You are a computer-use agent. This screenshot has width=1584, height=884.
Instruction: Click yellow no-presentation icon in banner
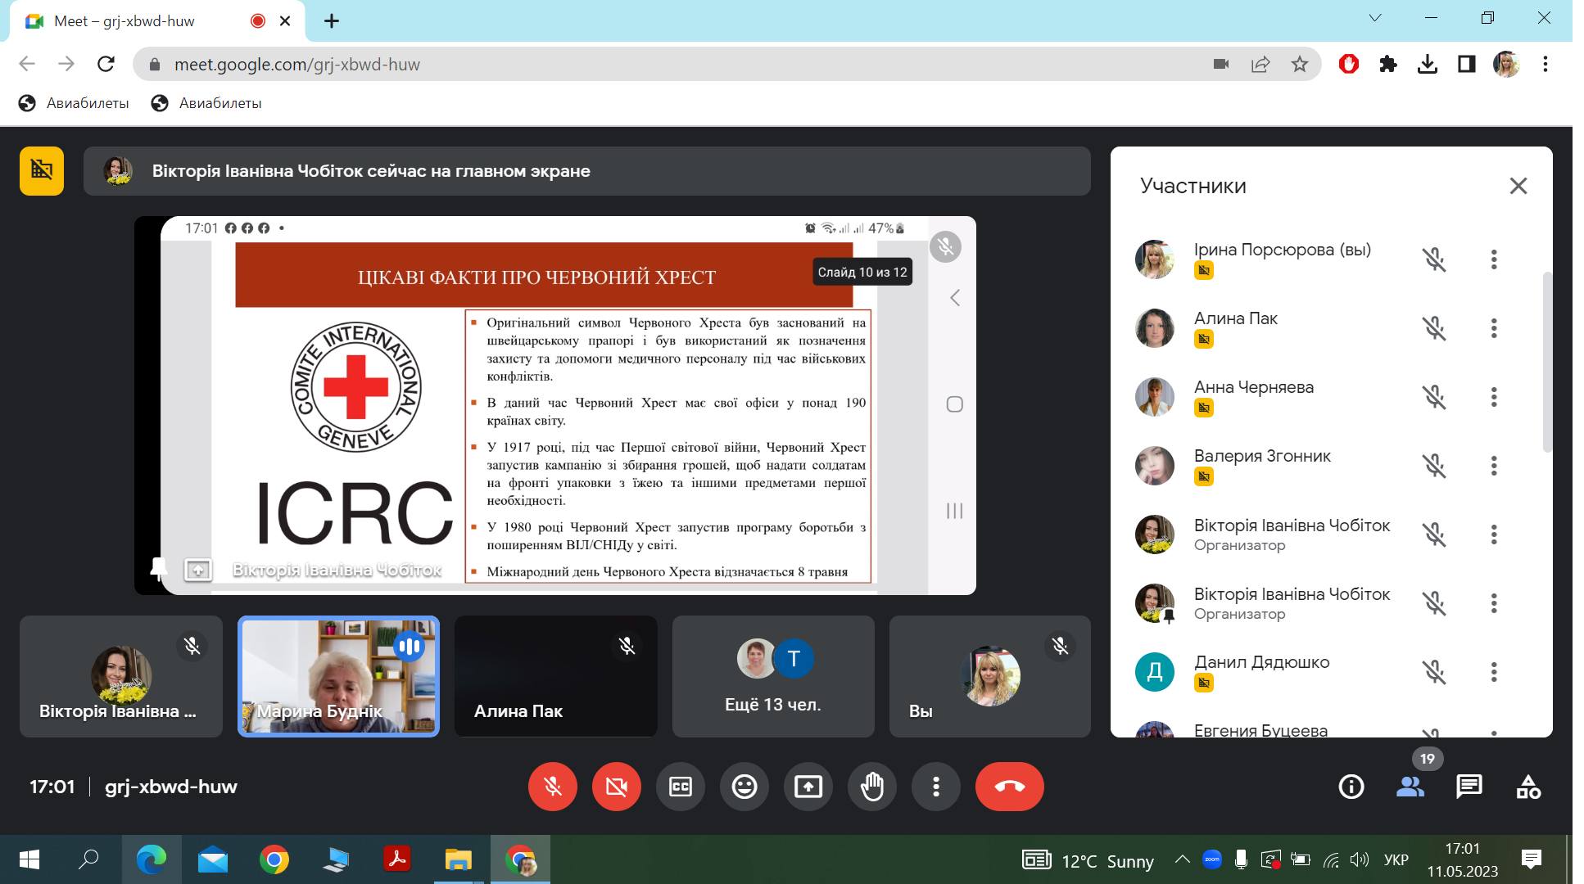point(42,171)
